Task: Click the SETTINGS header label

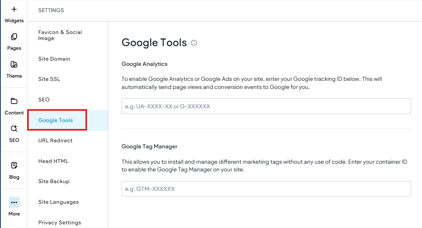Action: [51, 10]
